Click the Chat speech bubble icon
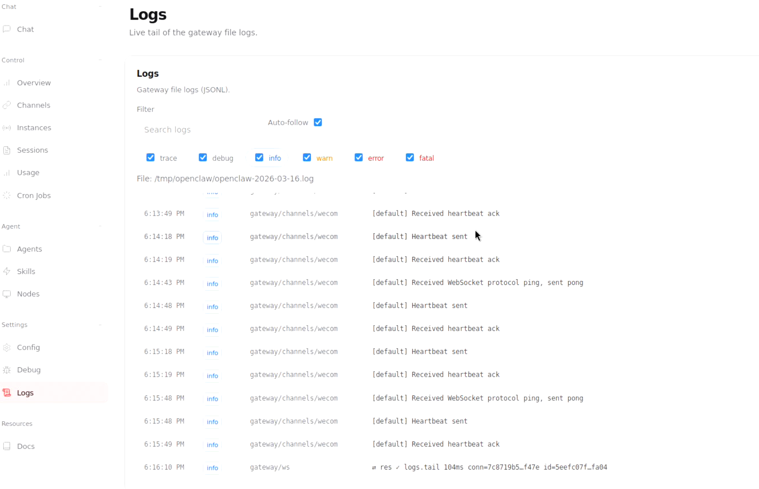Image resolution: width=759 pixels, height=489 pixels. (7, 29)
